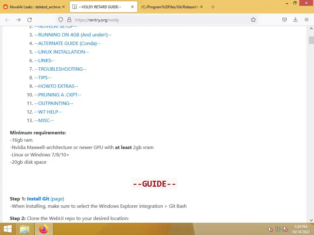This screenshot has width=314, height=235.
Task: Click the -16gb ram line
Action: [21, 140]
